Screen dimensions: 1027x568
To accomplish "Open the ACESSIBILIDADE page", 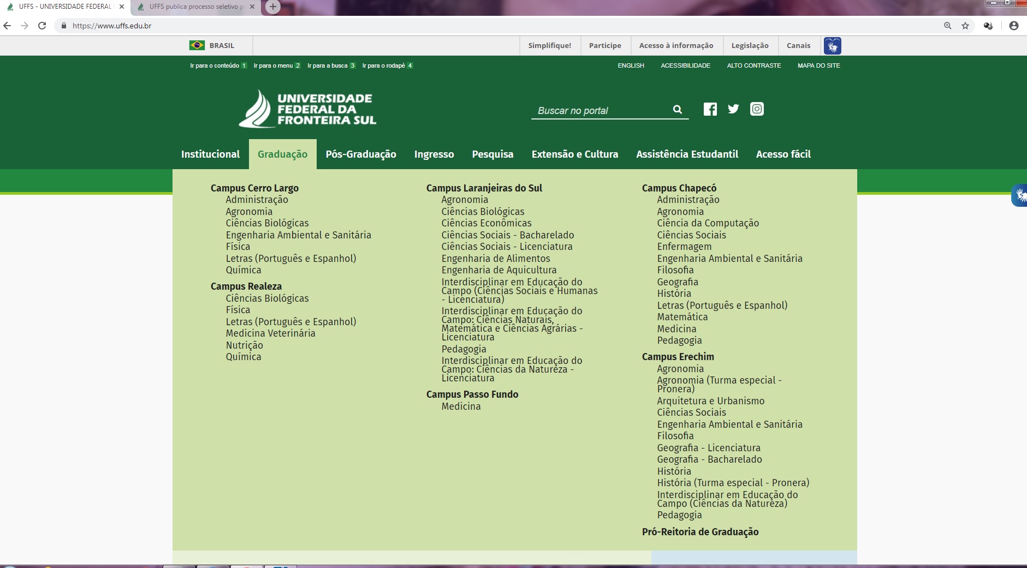I will [x=685, y=65].
